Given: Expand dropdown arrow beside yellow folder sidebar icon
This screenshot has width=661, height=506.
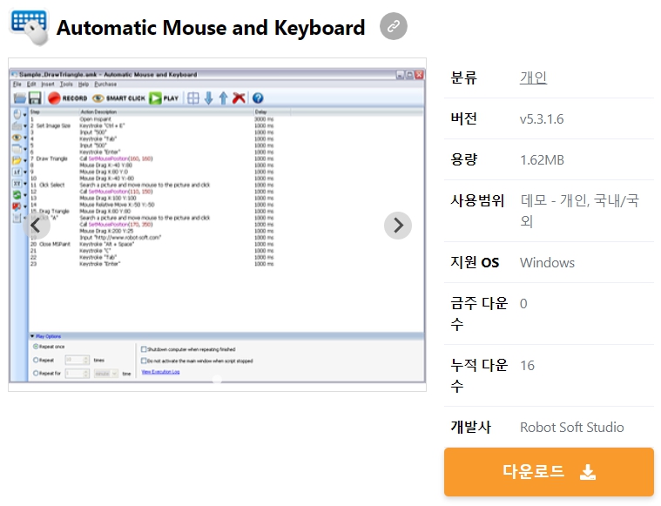Looking at the screenshot, I should 25,160.
